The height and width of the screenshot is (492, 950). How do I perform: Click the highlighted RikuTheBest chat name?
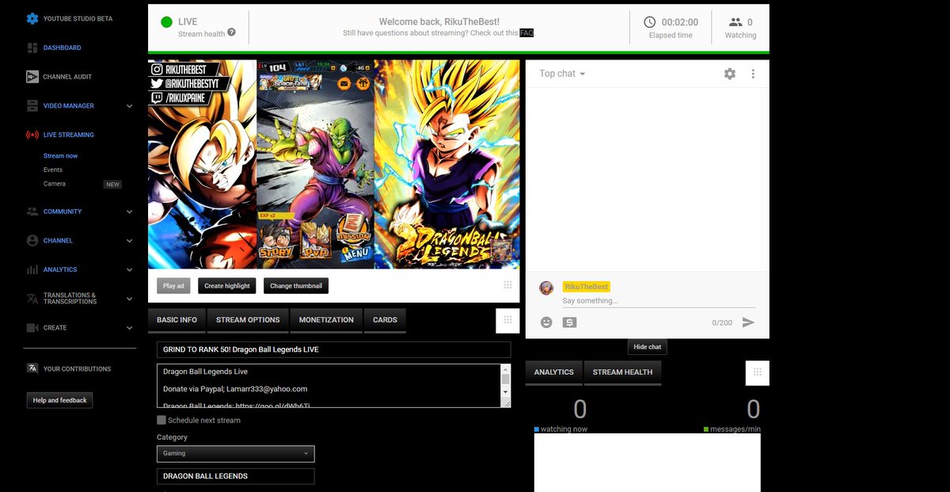point(586,287)
